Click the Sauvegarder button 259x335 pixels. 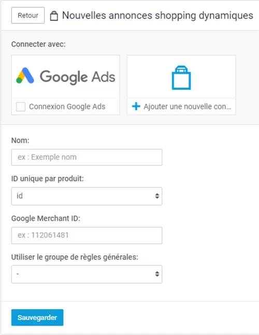pos(37,317)
